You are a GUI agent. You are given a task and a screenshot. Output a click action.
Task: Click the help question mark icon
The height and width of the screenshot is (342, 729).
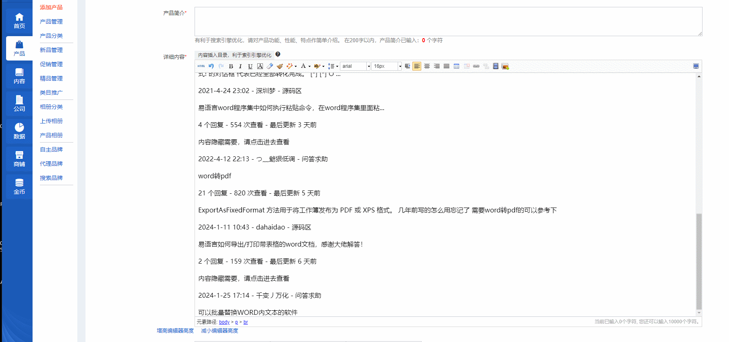(x=278, y=54)
